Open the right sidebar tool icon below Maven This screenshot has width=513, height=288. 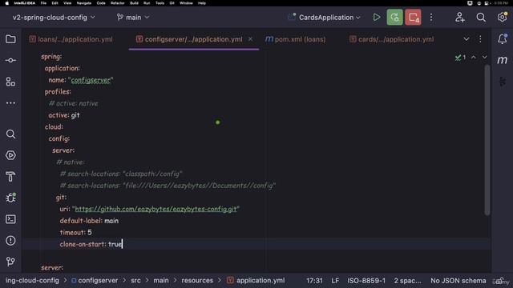[x=503, y=82]
